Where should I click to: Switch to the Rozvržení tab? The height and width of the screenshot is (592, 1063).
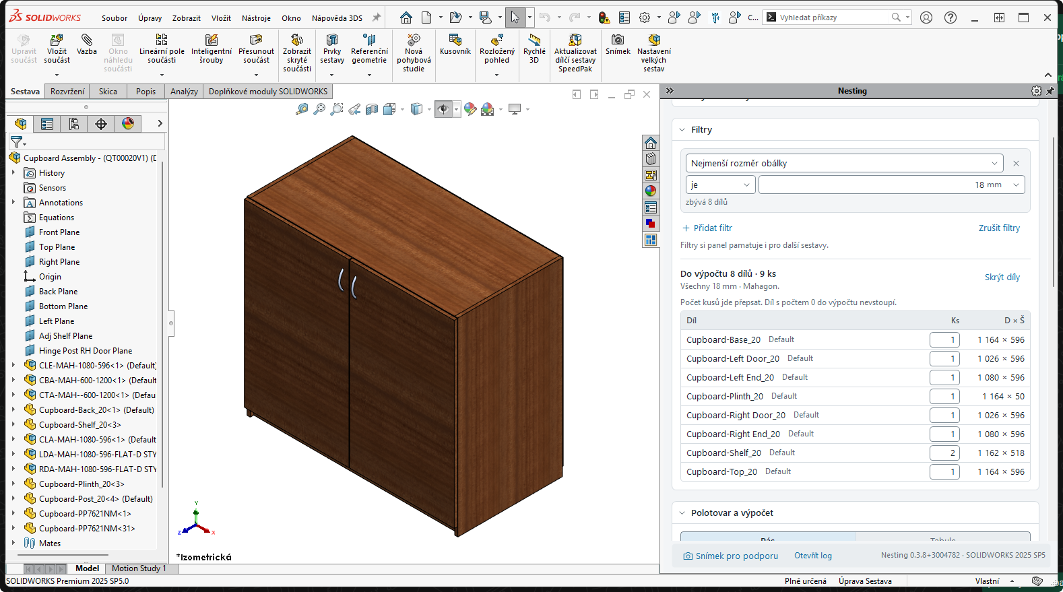tap(67, 92)
